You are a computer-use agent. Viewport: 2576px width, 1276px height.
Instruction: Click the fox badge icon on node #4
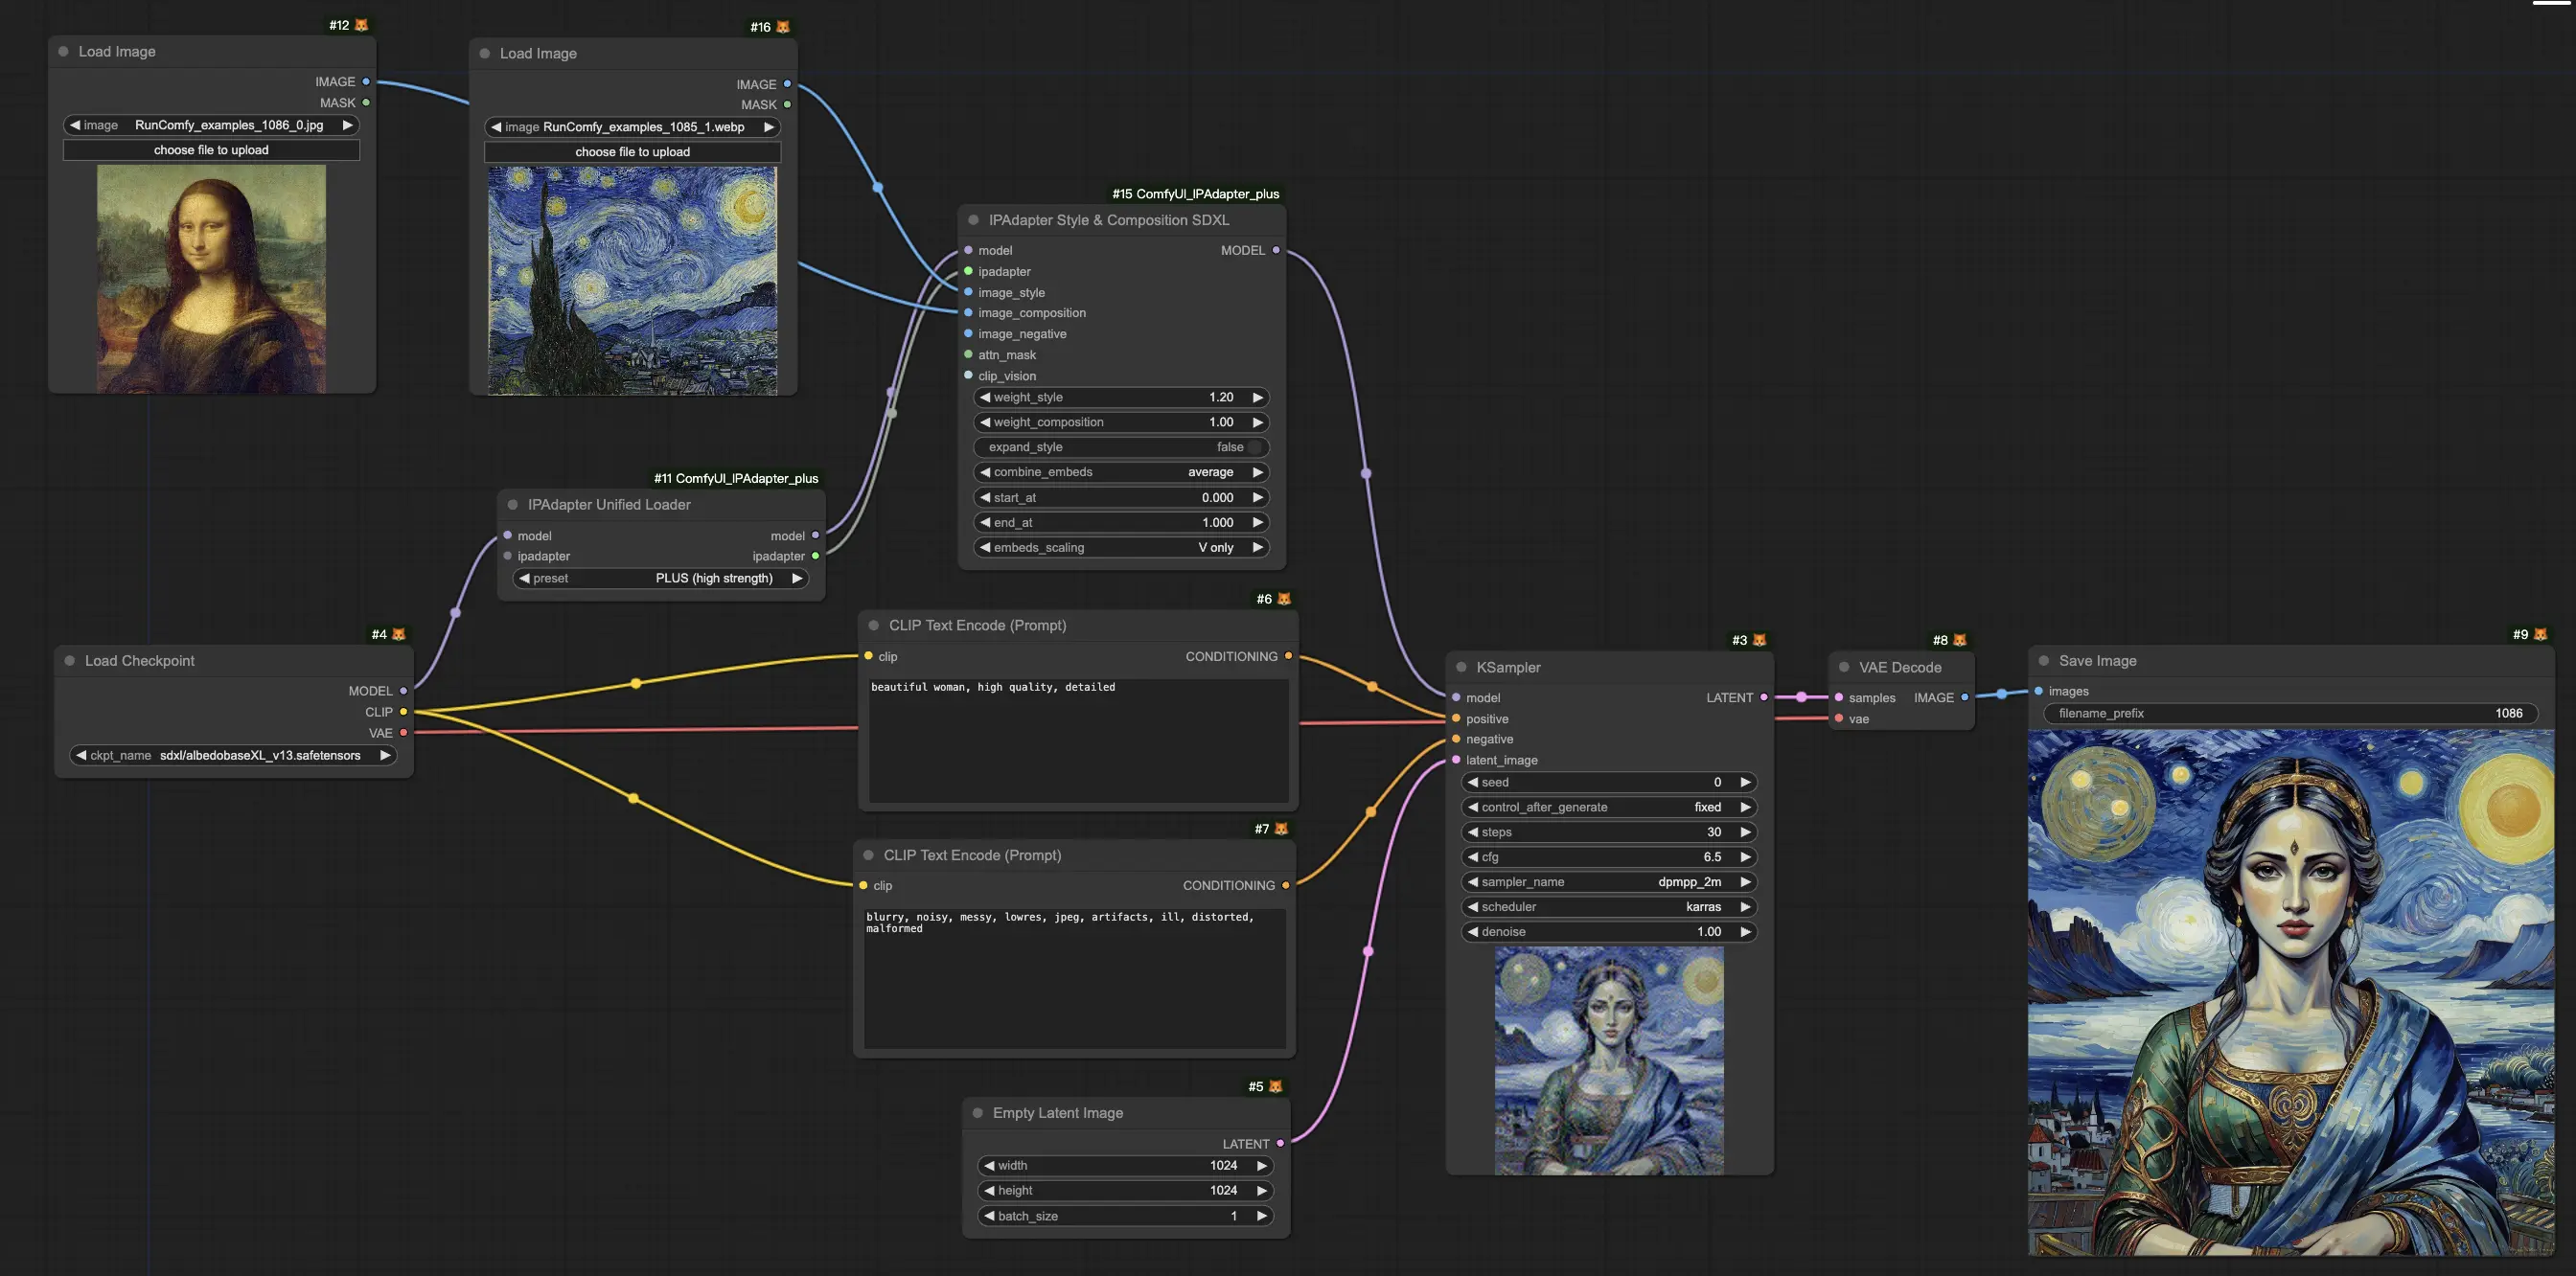pos(399,634)
